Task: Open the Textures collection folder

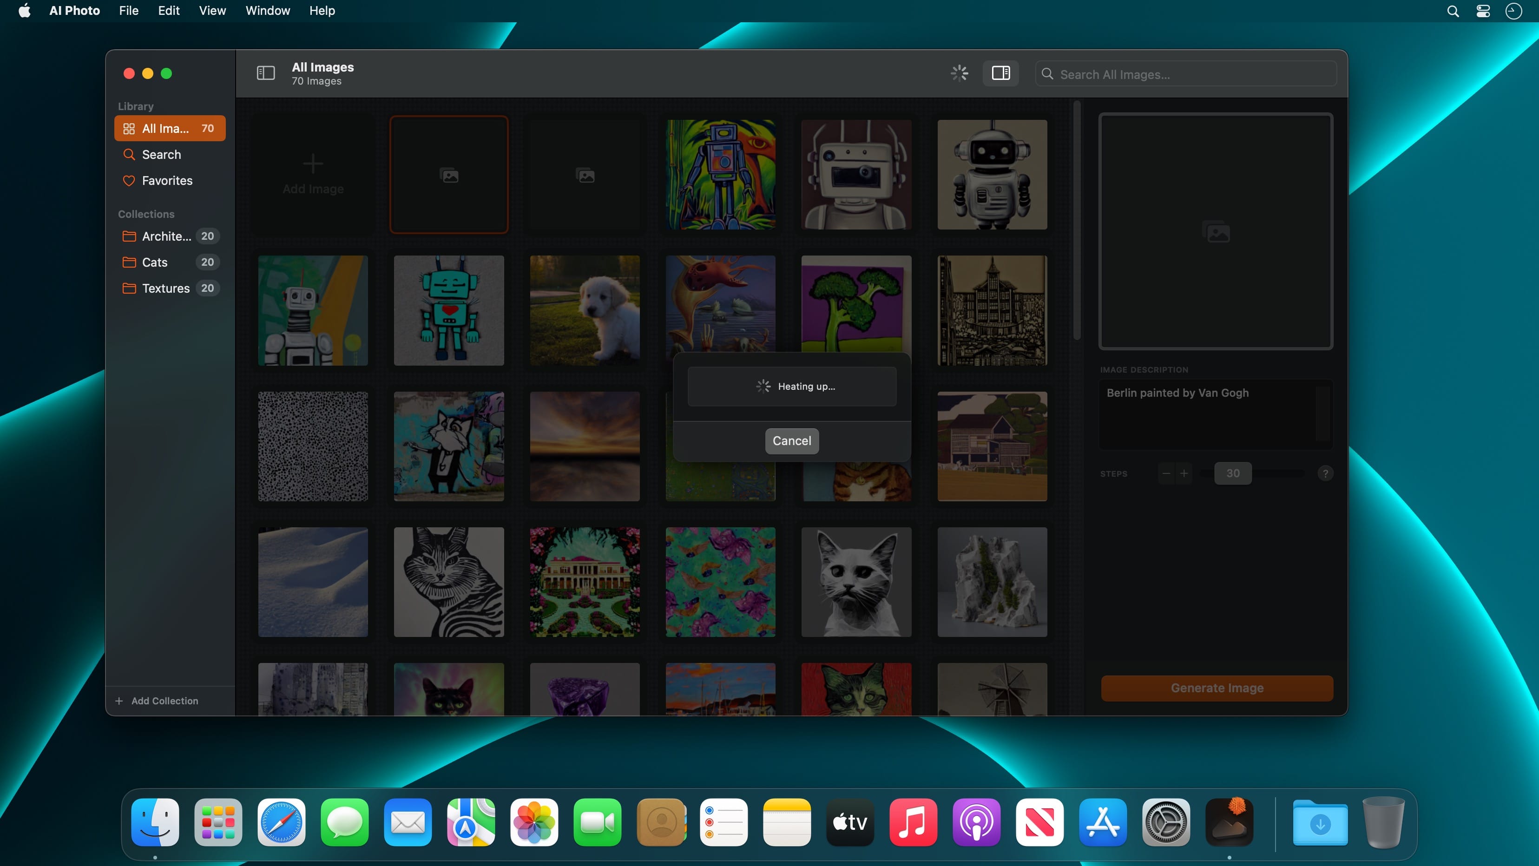Action: [x=165, y=288]
